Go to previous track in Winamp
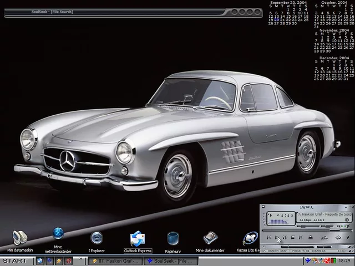355x266 pixels. pos(269,238)
